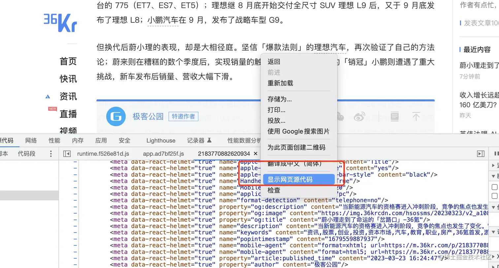Open the 应用 DevTools tab

101,140
